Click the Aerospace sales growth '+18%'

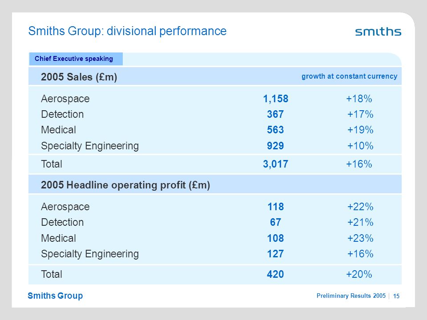359,99
